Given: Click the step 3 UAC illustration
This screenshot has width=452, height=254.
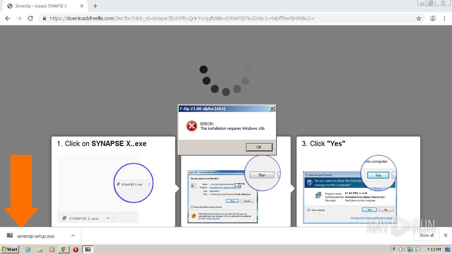Looking at the screenshot, I should pos(349,197).
